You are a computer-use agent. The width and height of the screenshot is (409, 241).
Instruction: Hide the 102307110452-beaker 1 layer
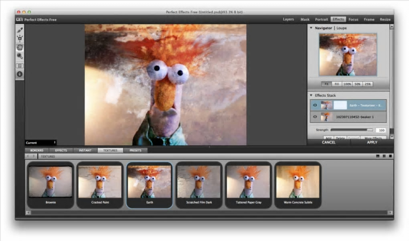point(315,117)
